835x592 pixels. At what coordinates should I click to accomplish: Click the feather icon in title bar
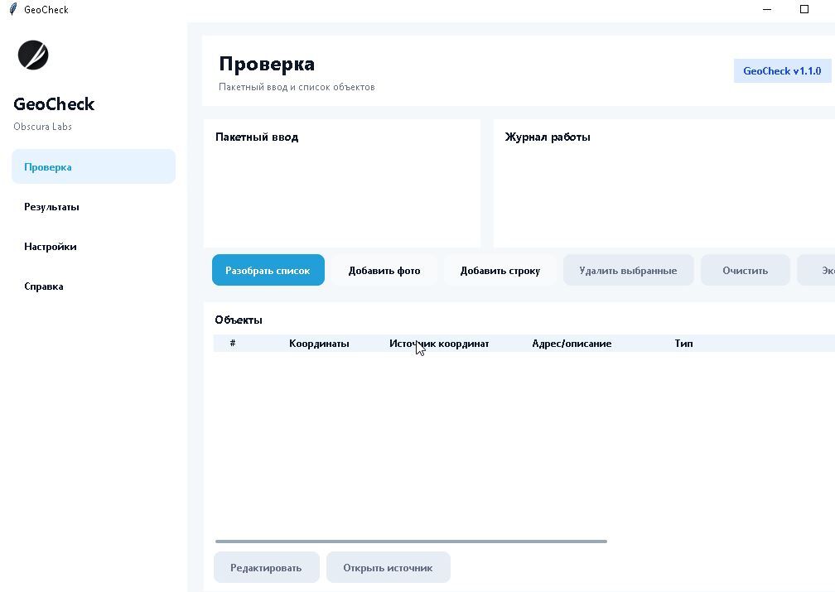coord(12,9)
